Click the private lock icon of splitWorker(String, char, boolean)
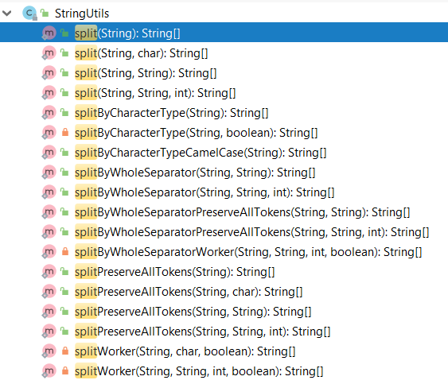This screenshot has height=384, width=448. 65,351
